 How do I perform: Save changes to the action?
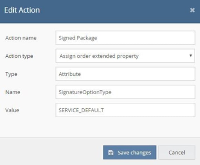tap(129, 152)
